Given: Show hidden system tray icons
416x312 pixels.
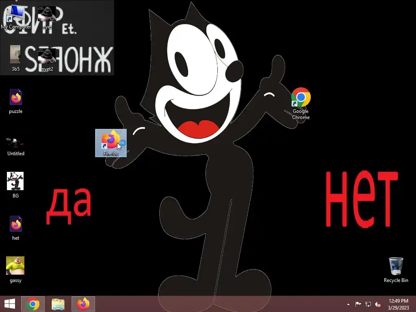Looking at the screenshot, I should coord(348,304).
